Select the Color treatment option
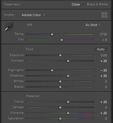This screenshot has height=123, width=113. coord(76,4)
